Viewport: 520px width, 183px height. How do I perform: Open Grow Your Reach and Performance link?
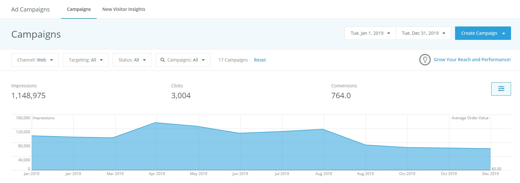[472, 60]
